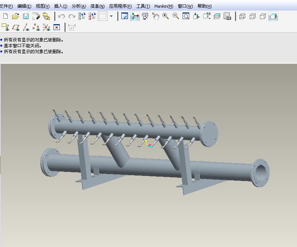Viewport: 297px width, 247px height.
Task: Open the 编辑(E) menu
Action: (24, 6)
